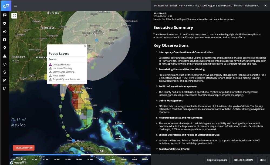Image resolution: width=270 pixels, height=165 pixels.
Task: Select Debby (Forecast) in Popup Layers
Action: pos(61,65)
